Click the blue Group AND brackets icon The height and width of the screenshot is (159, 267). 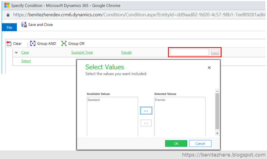coord(33,43)
